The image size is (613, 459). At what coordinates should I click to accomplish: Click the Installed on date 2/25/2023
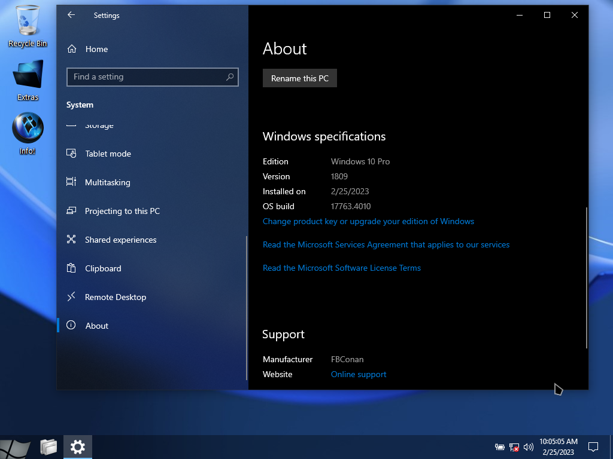pos(350,191)
